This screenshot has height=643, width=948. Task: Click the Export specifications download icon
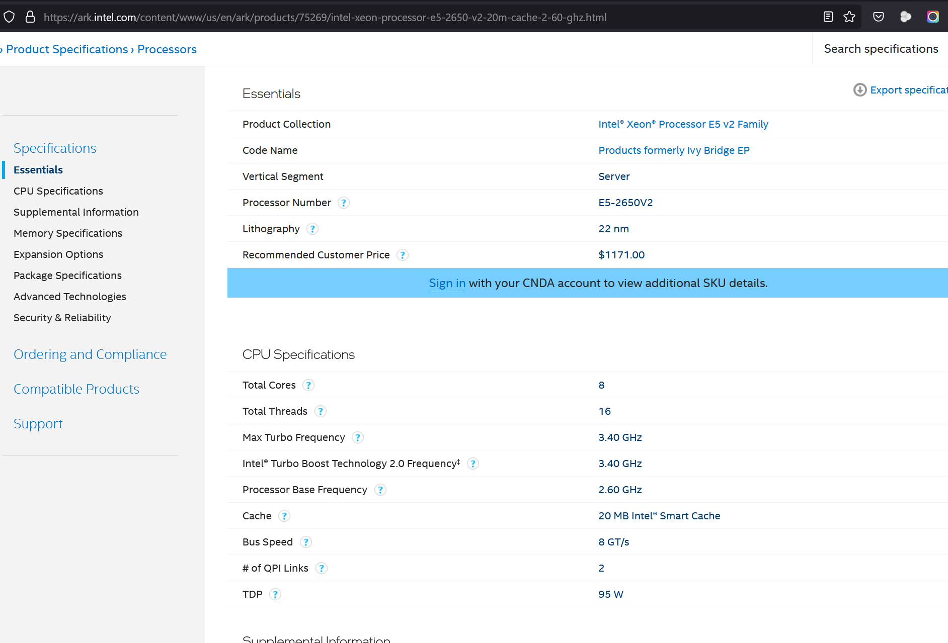coord(860,90)
